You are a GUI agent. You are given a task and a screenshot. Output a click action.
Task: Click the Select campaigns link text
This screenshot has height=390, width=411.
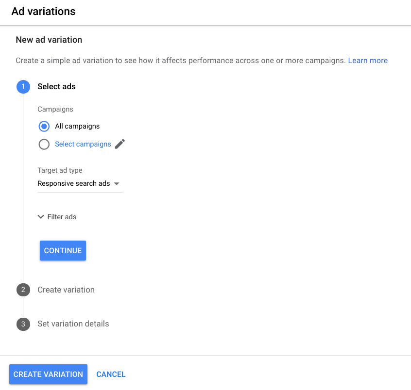[83, 145]
